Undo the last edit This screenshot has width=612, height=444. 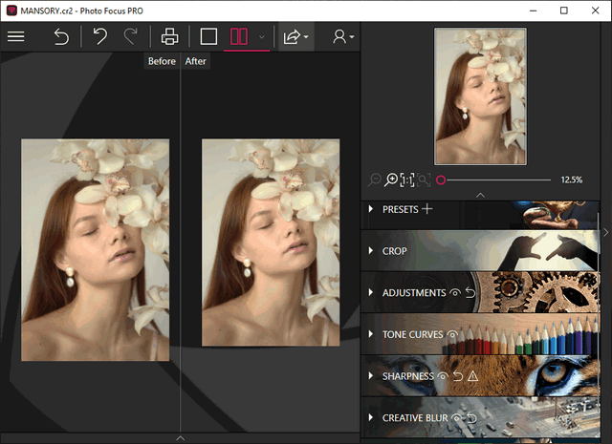tap(99, 37)
